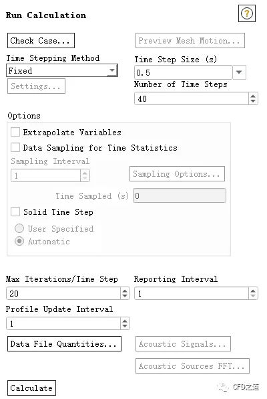The height and width of the screenshot is (399, 267).
Task: Open the Time Stepping Method dropdown
Action: pos(62,70)
